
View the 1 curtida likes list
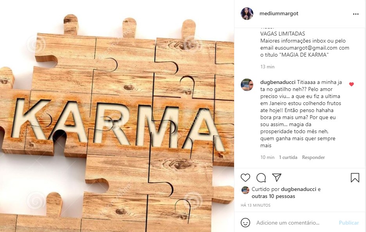tap(288, 157)
